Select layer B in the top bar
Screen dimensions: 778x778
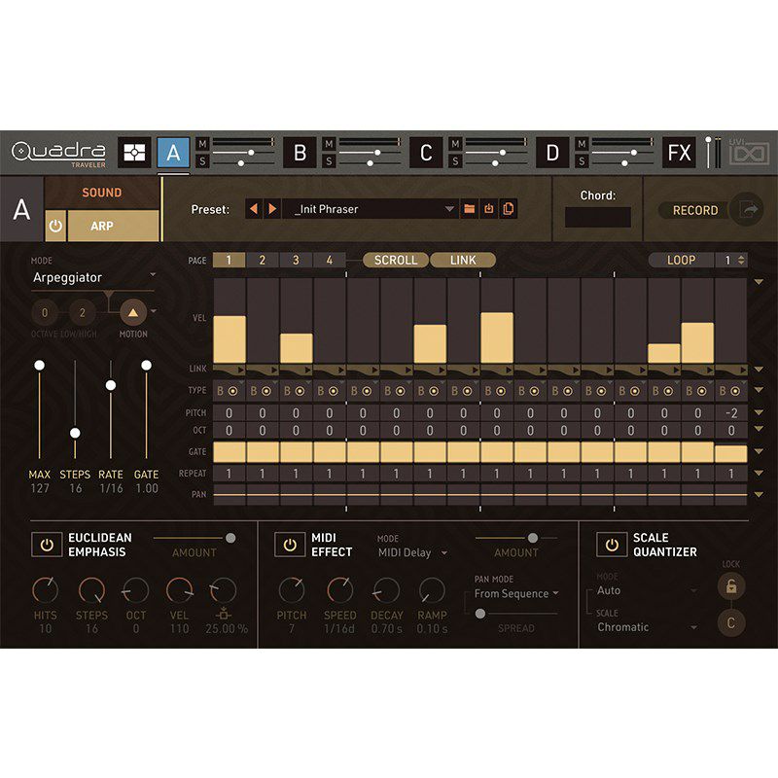point(300,153)
